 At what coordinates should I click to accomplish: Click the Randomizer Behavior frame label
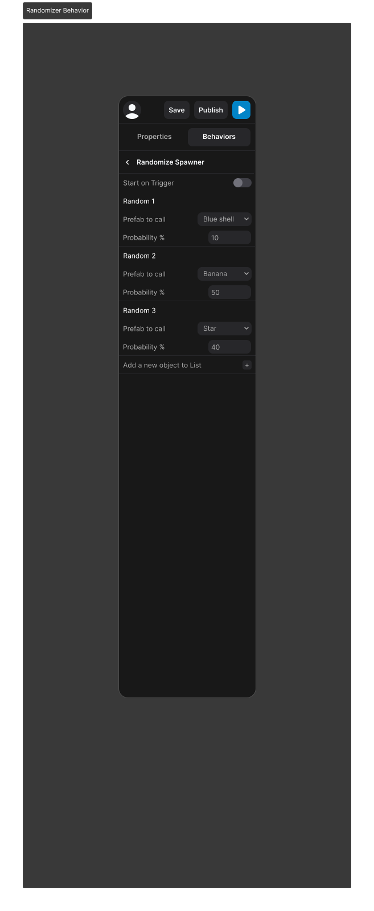[57, 11]
